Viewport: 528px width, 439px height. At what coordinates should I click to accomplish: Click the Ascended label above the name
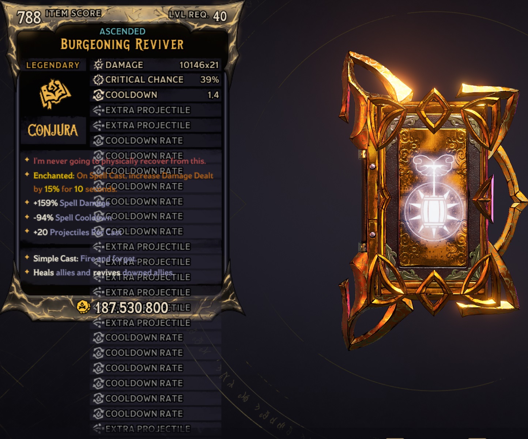pyautogui.click(x=122, y=31)
